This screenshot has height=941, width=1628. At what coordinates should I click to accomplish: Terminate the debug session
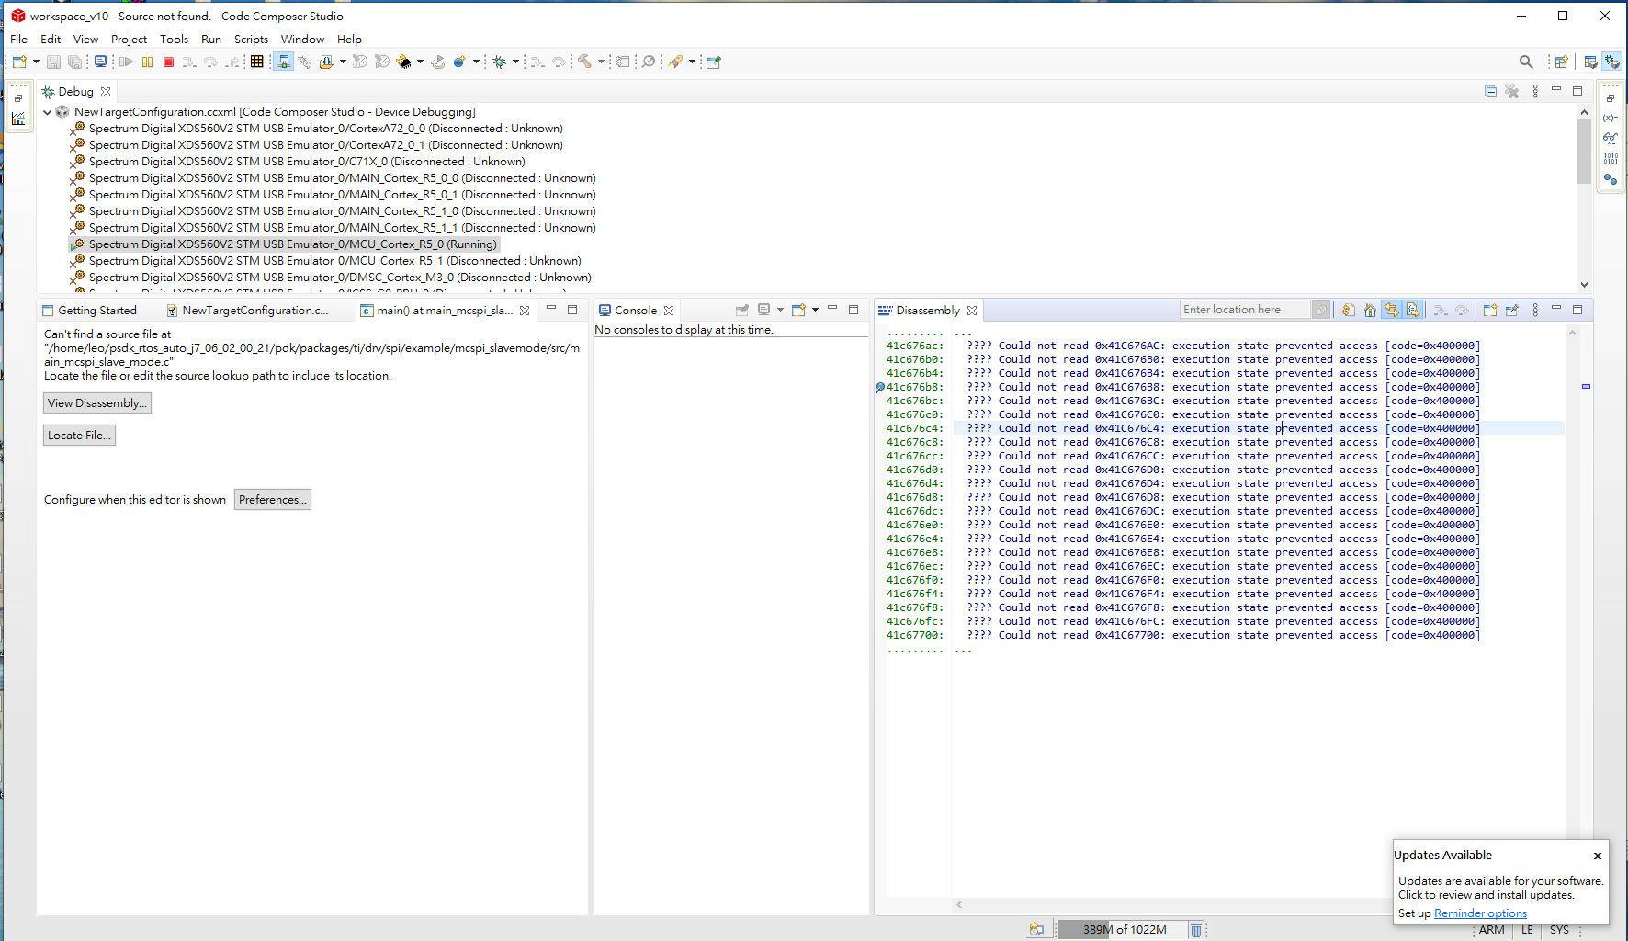[168, 62]
